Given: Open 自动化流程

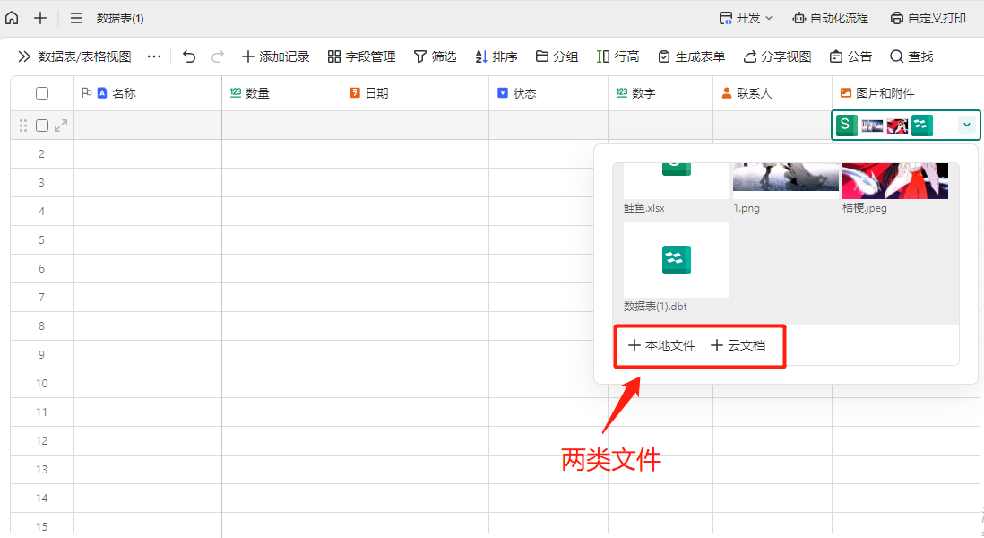Looking at the screenshot, I should pyautogui.click(x=830, y=18).
